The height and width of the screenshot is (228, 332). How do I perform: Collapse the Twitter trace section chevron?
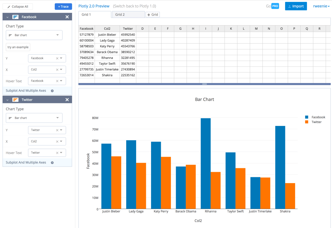7,100
